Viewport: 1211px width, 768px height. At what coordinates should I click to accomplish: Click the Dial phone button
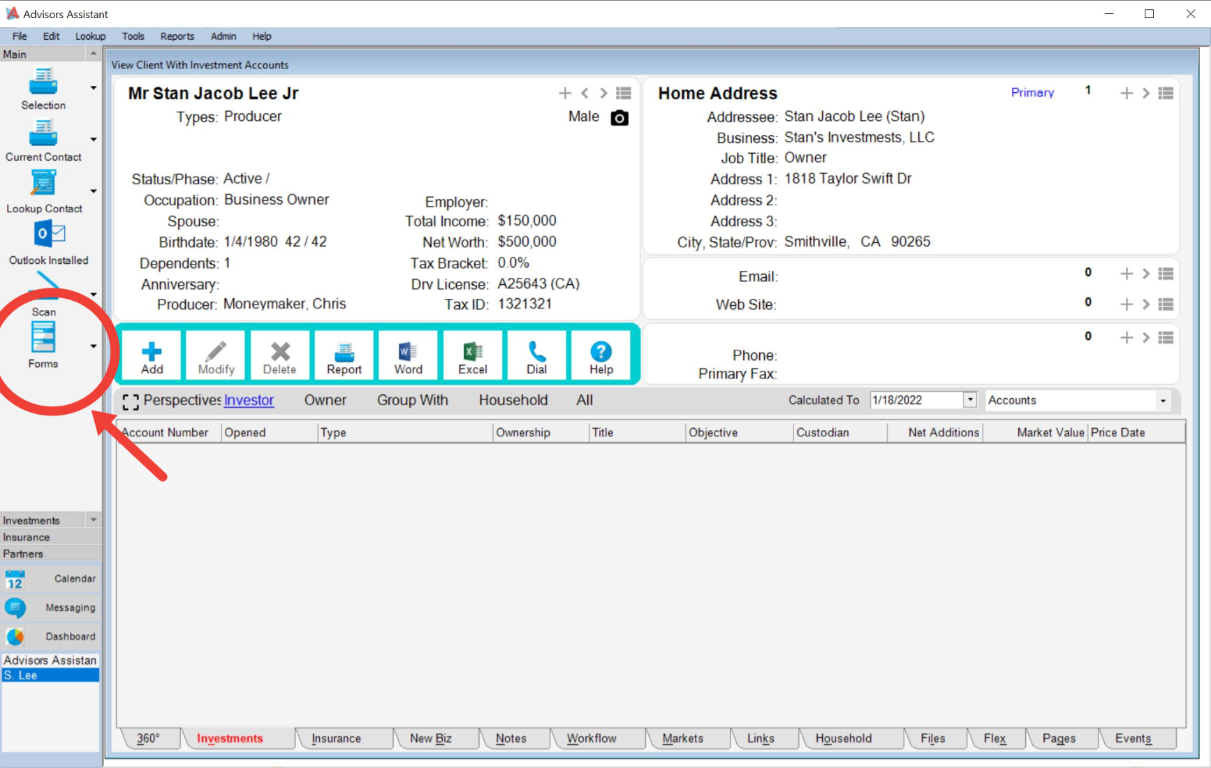point(536,356)
